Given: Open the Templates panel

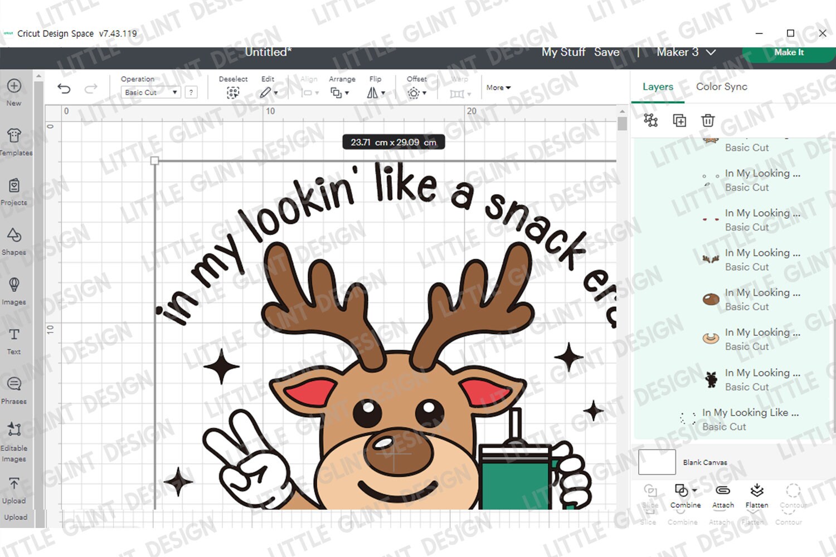Looking at the screenshot, I should pos(14,142).
